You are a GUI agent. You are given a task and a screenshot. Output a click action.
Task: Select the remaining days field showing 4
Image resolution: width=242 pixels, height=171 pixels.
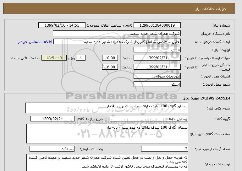click(80, 58)
